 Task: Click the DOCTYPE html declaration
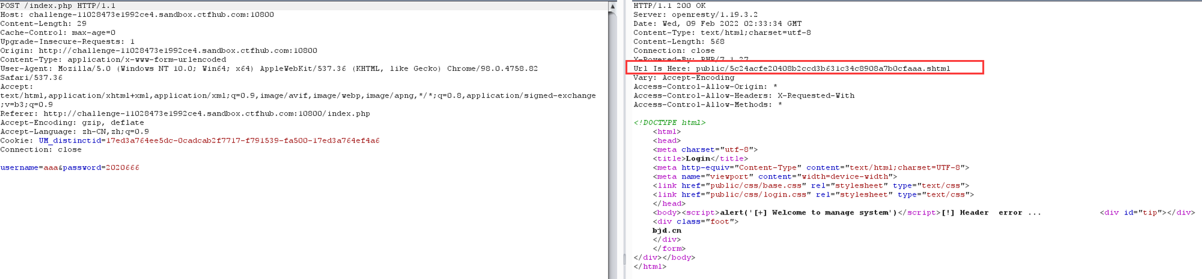(x=669, y=122)
